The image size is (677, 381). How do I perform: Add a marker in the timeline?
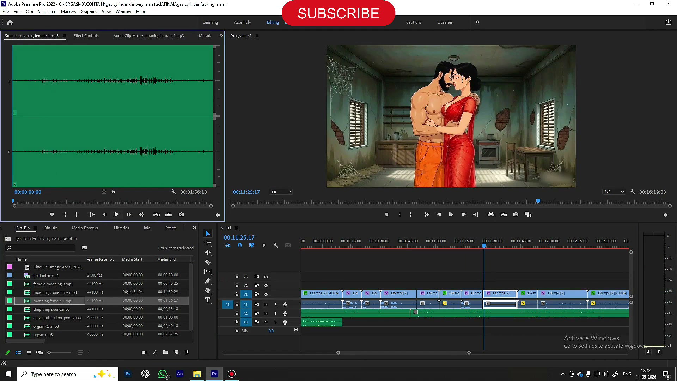click(x=264, y=245)
